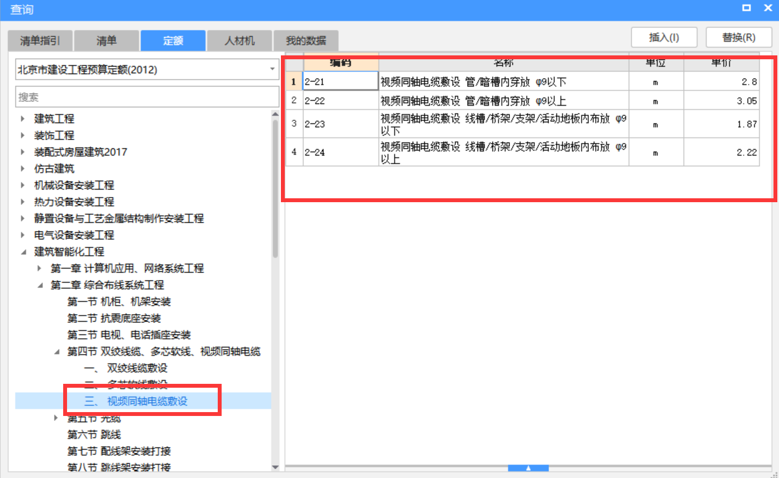This screenshot has width=779, height=478.
Task: Select the 定额 tab
Action: point(173,40)
